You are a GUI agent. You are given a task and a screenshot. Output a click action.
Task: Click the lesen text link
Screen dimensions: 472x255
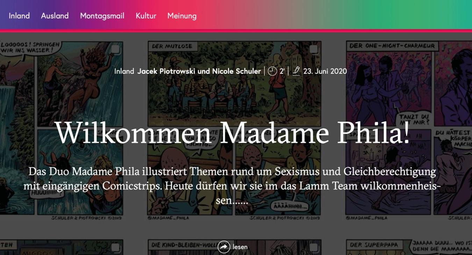click(x=240, y=247)
